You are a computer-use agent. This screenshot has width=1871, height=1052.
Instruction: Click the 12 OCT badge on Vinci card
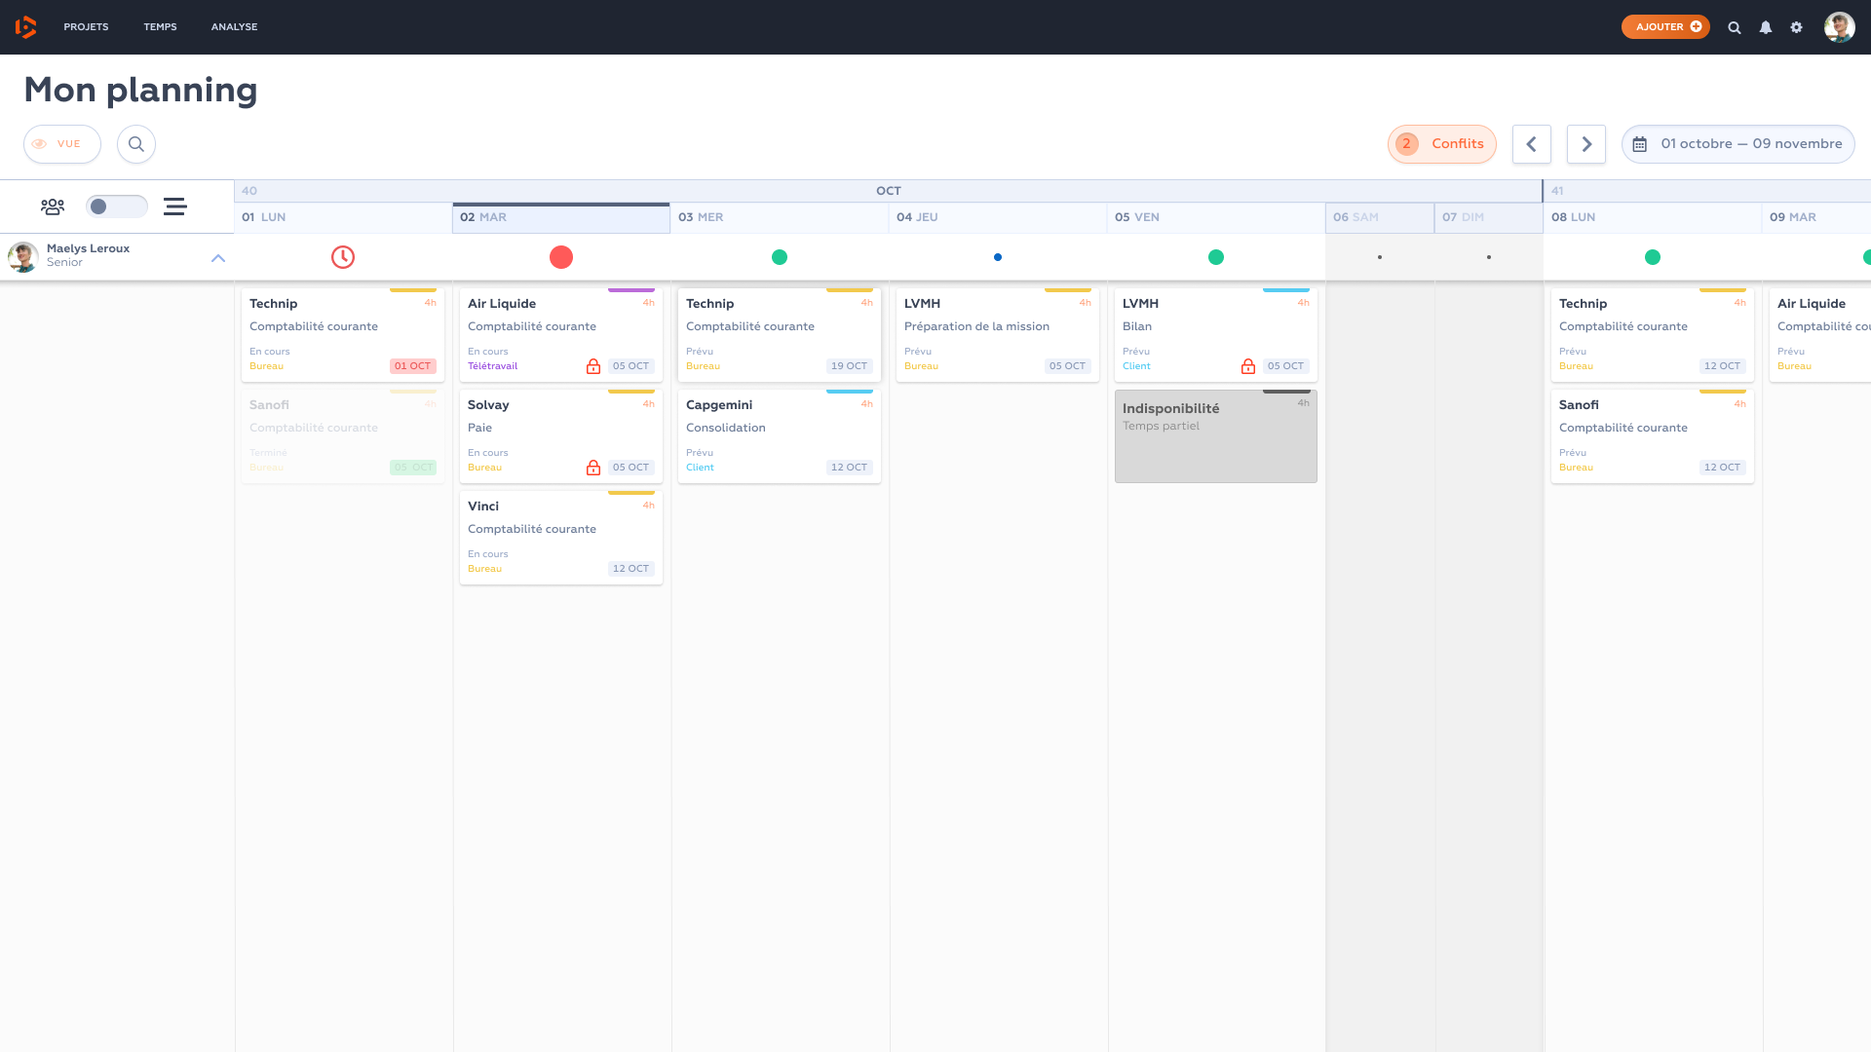631,569
